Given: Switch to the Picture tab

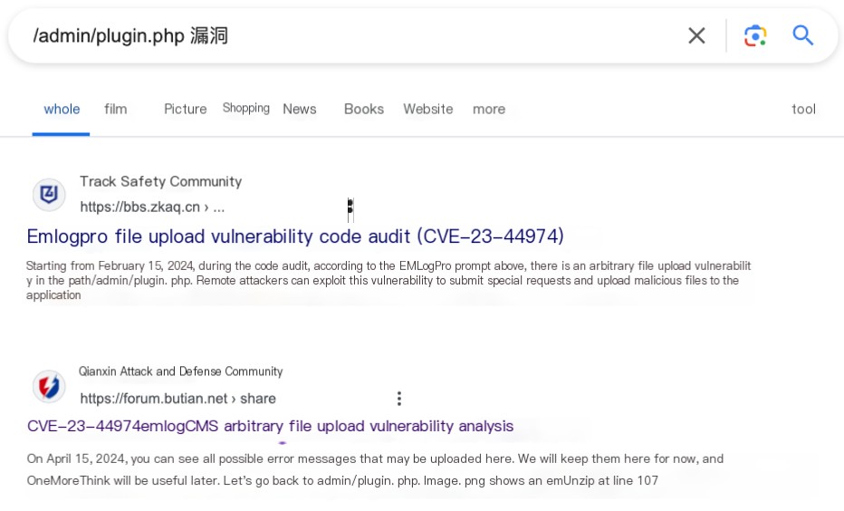Looking at the screenshot, I should (185, 110).
